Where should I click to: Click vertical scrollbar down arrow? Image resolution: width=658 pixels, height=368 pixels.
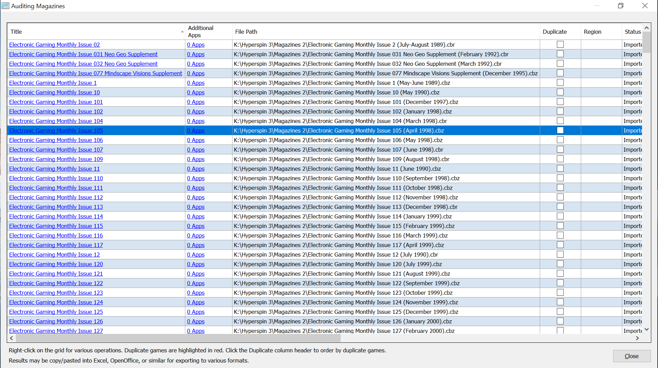(646, 329)
